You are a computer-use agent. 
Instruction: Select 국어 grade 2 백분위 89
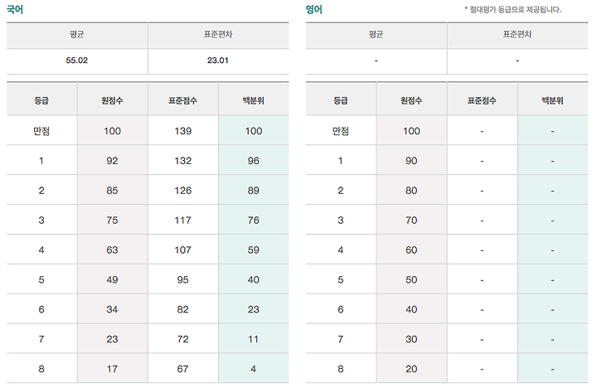click(254, 191)
